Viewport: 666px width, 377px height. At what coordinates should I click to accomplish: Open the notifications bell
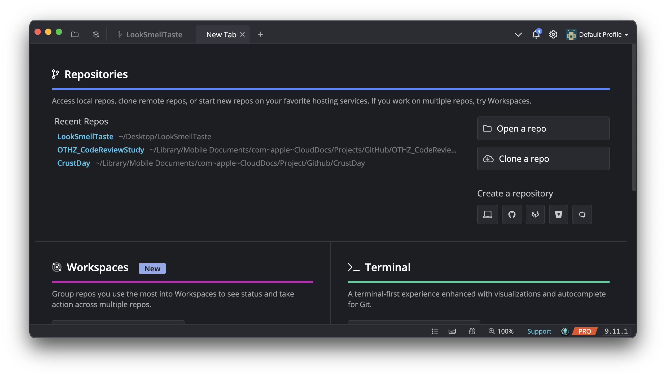tap(536, 35)
